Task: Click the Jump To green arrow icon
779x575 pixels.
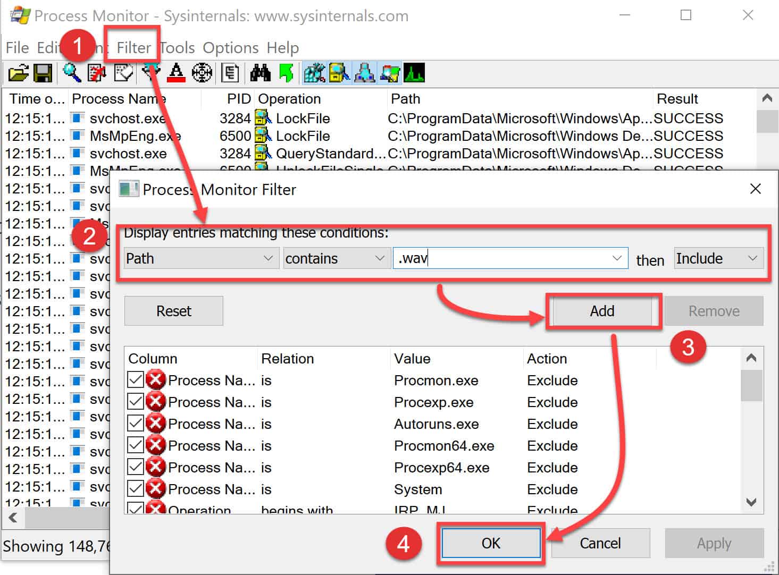Action: (286, 73)
